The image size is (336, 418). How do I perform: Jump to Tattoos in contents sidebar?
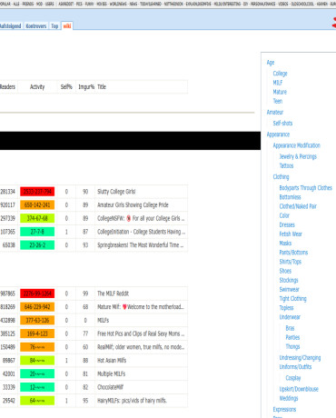286,165
